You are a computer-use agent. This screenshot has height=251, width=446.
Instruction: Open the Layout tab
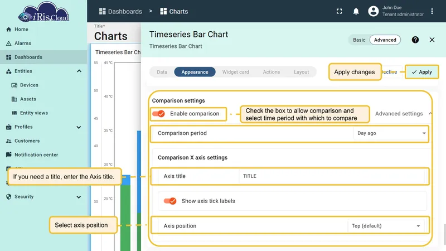tap(301, 72)
